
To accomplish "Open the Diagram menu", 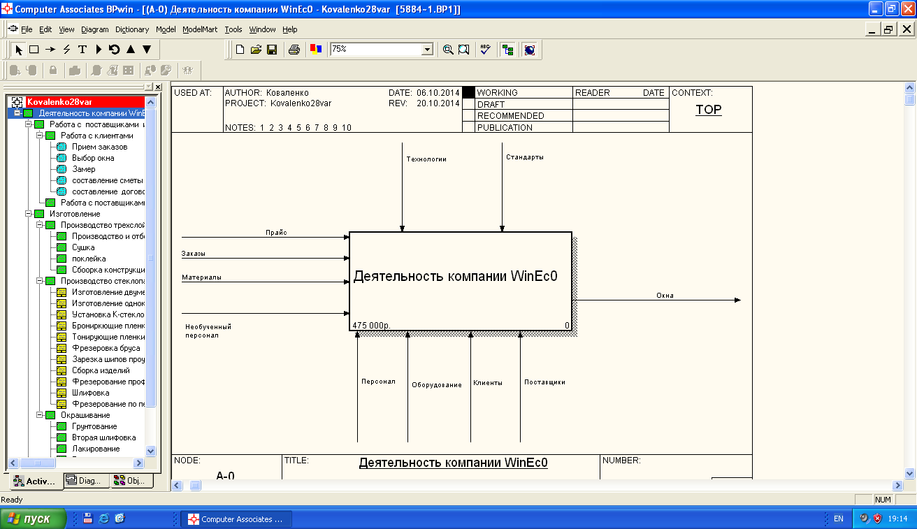I will 95,29.
